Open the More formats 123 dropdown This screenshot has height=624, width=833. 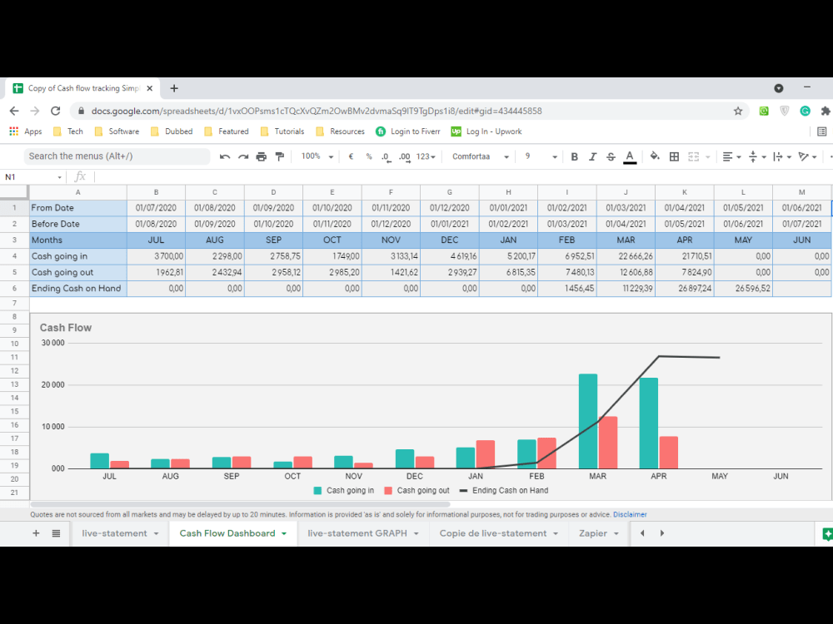423,156
